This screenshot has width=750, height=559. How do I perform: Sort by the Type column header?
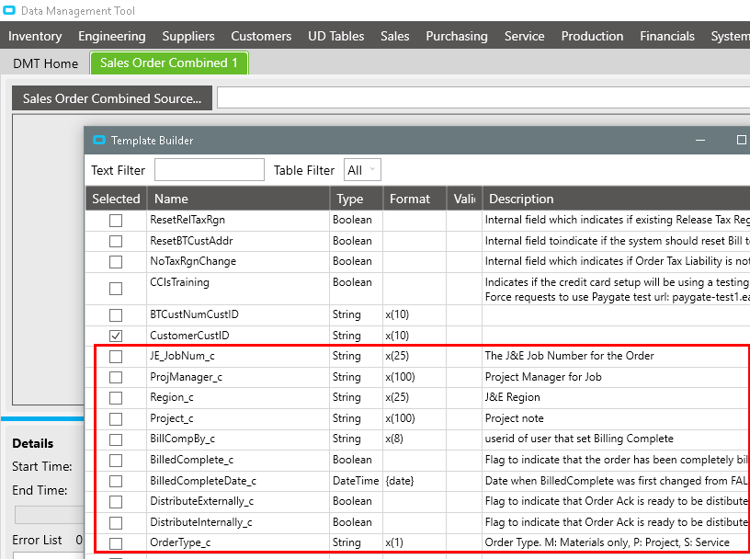[x=357, y=199]
